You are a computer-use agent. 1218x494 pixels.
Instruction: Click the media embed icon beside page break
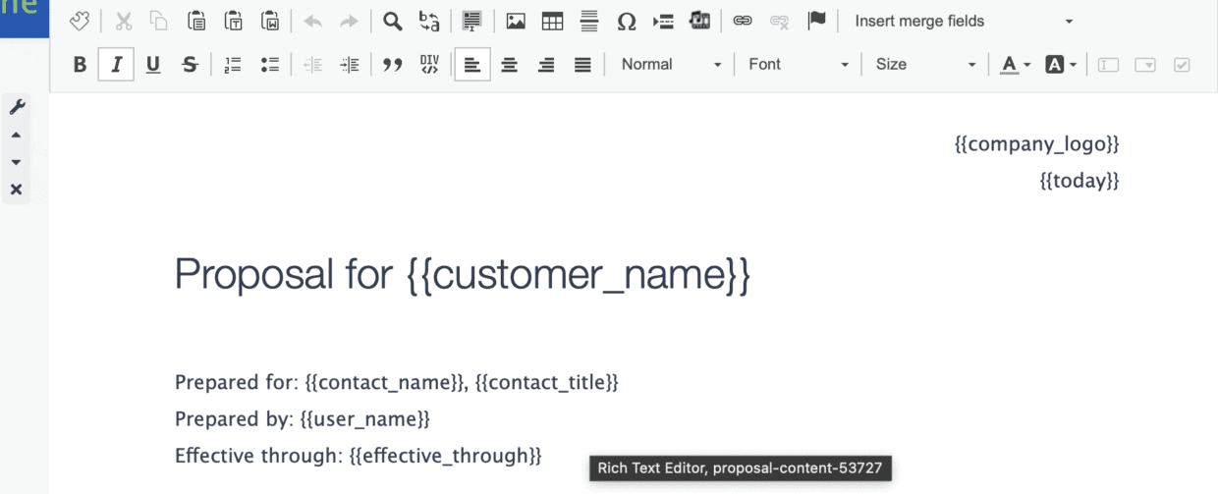point(700,22)
